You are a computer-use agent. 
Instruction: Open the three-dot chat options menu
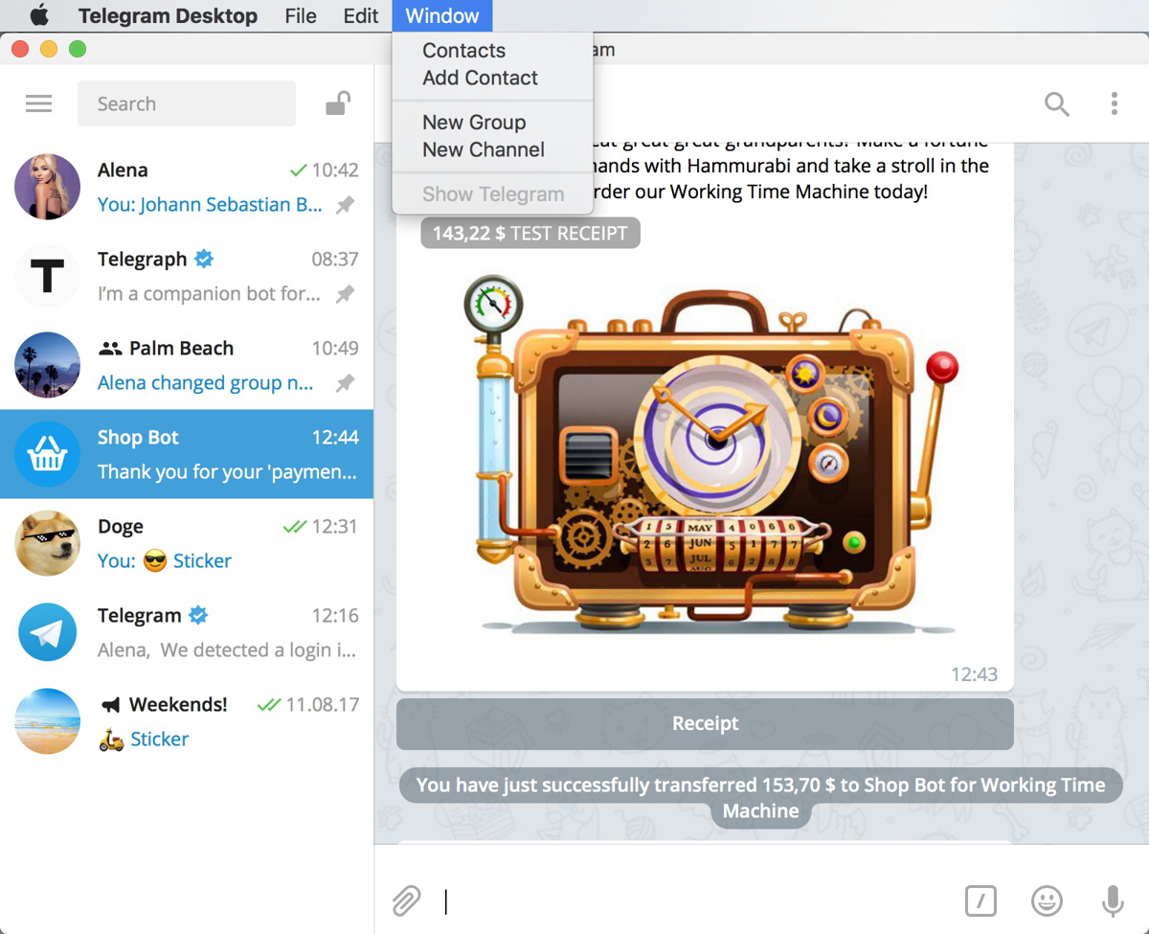(1114, 103)
